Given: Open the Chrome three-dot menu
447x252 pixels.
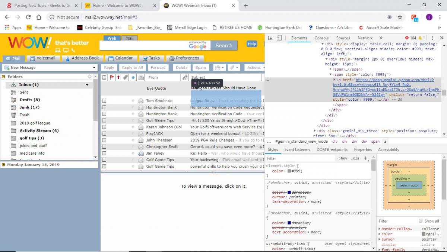Looking at the screenshot, I should click(440, 17).
